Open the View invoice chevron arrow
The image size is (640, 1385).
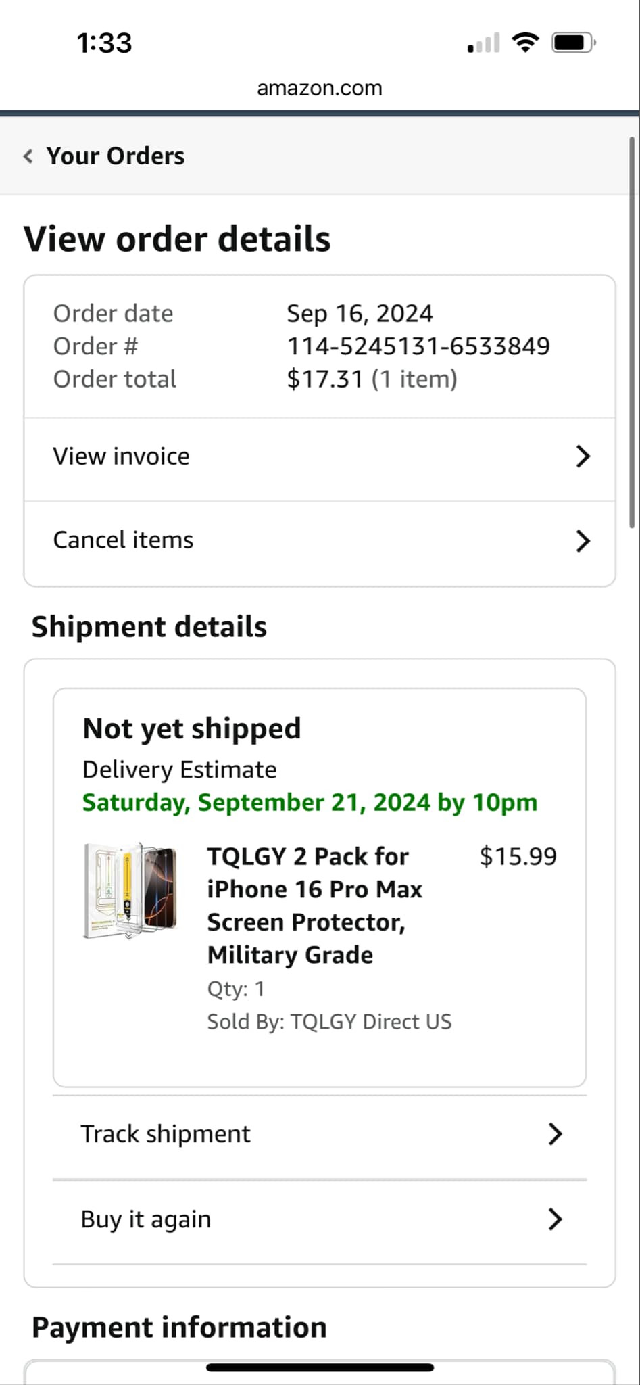[583, 456]
